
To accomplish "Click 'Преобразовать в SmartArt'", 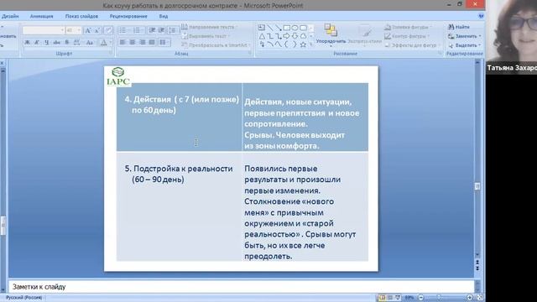I will click(x=216, y=44).
